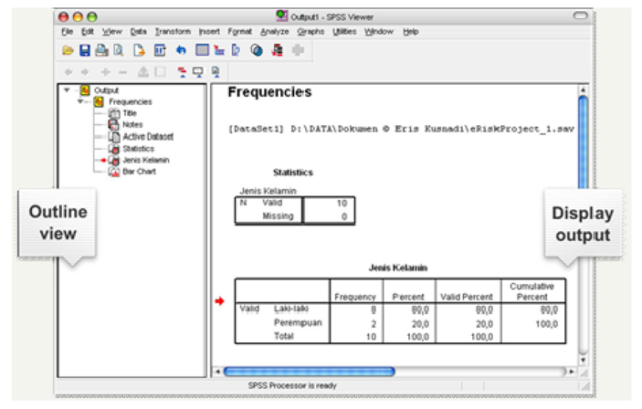Image resolution: width=642 pixels, height=409 pixels.
Task: Open the Dialog Recall toolbar icon
Action: tap(160, 50)
